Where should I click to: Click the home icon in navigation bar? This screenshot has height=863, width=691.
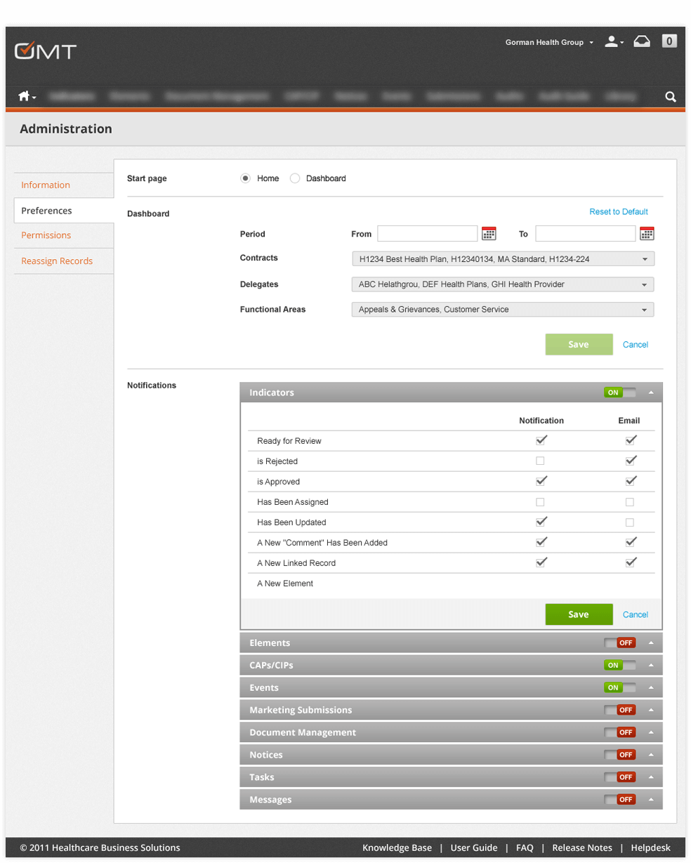coord(25,97)
